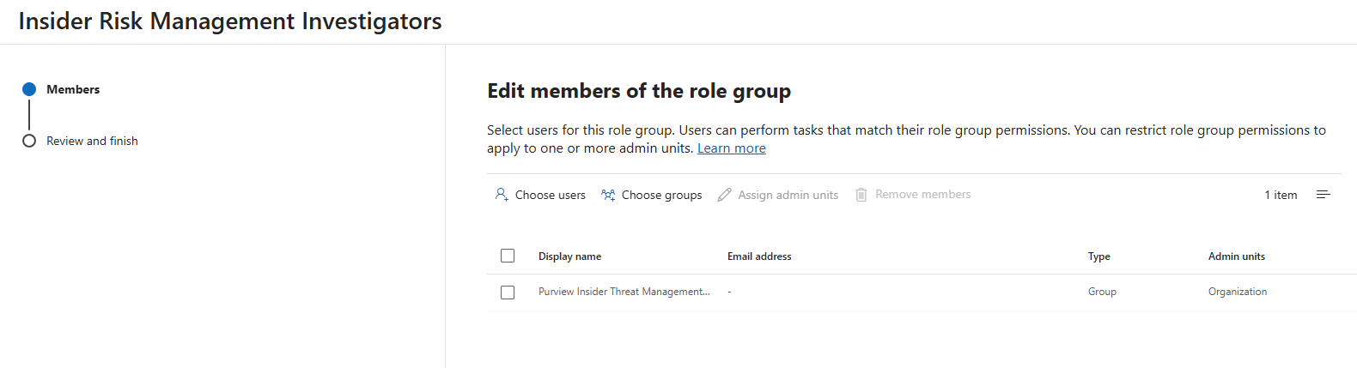Screen dimensions: 1357x368
Task: Click the filled Members step circle
Action: pyautogui.click(x=29, y=89)
